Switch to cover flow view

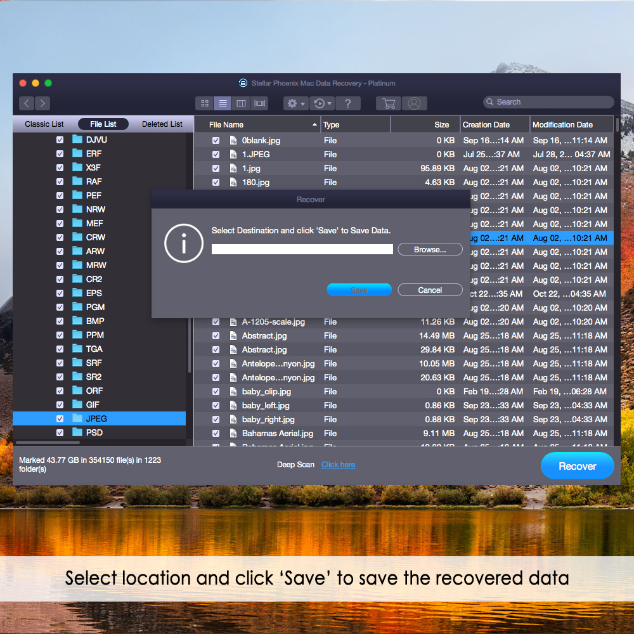click(259, 103)
